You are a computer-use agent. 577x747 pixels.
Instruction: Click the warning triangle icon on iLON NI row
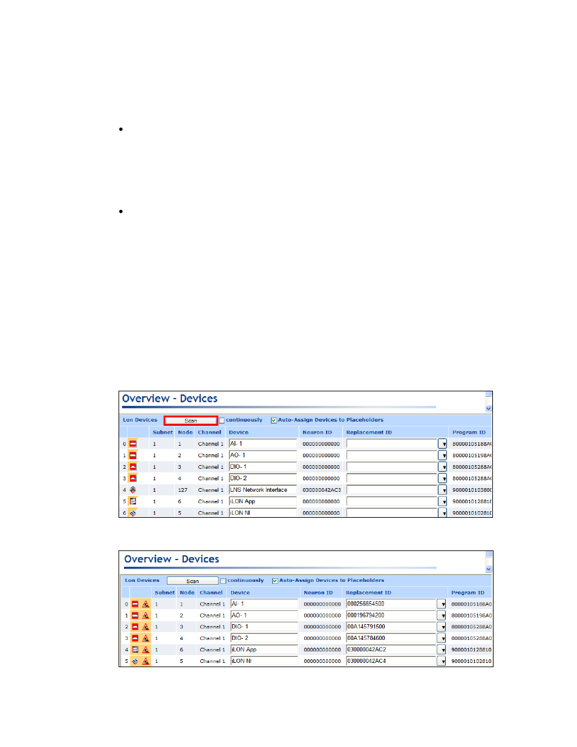pos(146,662)
